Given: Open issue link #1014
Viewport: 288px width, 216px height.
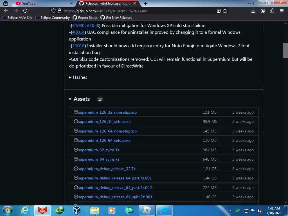Looking at the screenshot, I should [x=78, y=32].
